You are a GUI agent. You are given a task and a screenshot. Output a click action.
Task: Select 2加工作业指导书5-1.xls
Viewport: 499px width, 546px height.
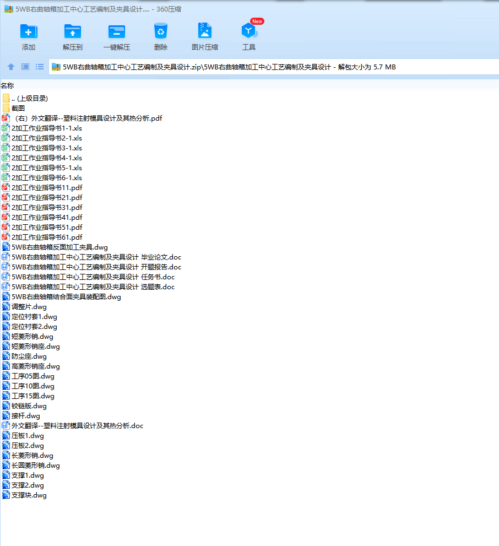(42, 168)
